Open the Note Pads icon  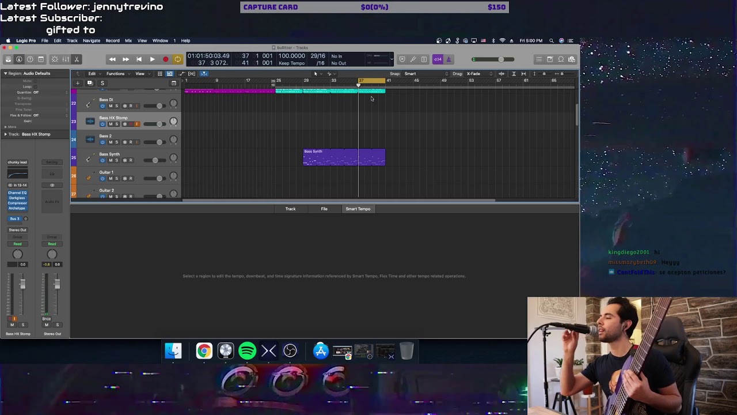click(x=550, y=59)
